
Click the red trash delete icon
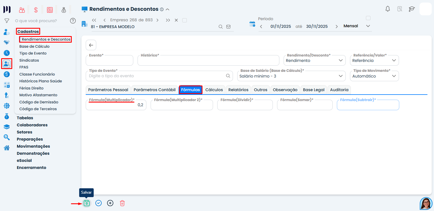122,203
